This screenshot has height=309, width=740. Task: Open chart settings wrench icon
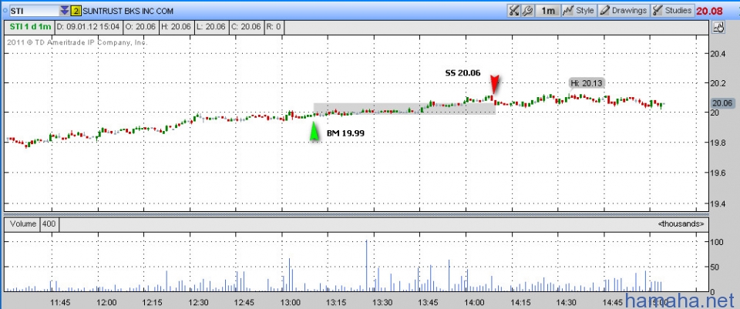pyautogui.click(x=527, y=10)
